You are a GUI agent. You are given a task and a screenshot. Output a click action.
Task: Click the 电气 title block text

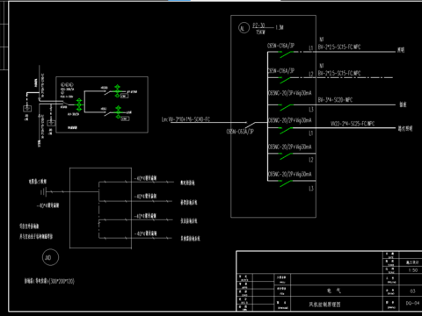(x=334, y=291)
